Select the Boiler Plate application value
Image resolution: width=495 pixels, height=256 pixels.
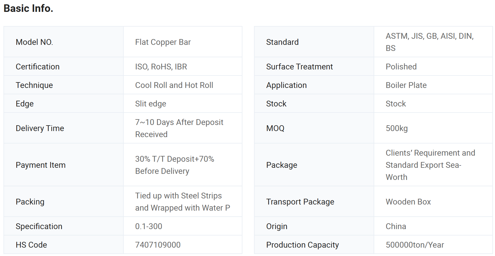click(406, 85)
